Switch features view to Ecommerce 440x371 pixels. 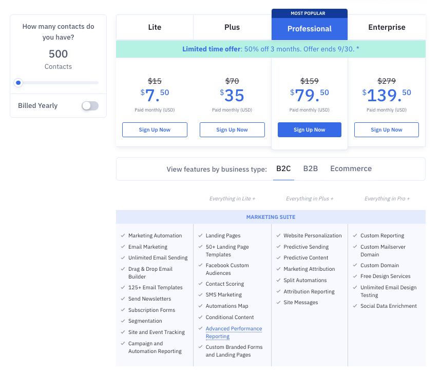(351, 169)
